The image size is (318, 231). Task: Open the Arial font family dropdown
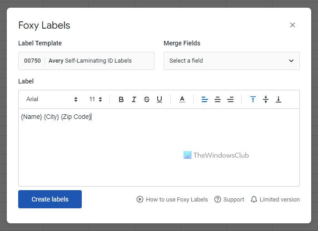tap(52, 99)
